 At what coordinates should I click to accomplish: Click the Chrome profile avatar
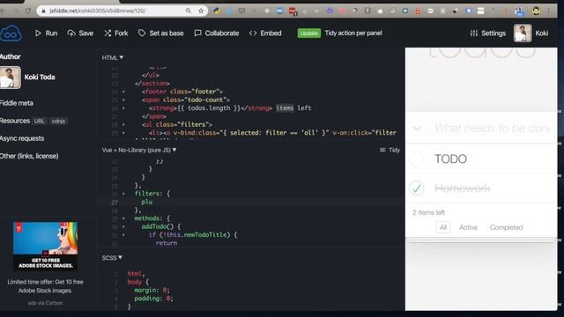pyautogui.click(x=536, y=11)
